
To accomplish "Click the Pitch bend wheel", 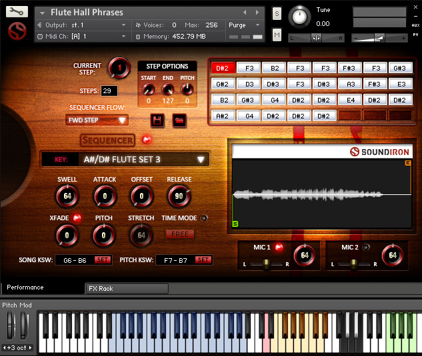I will (10, 325).
